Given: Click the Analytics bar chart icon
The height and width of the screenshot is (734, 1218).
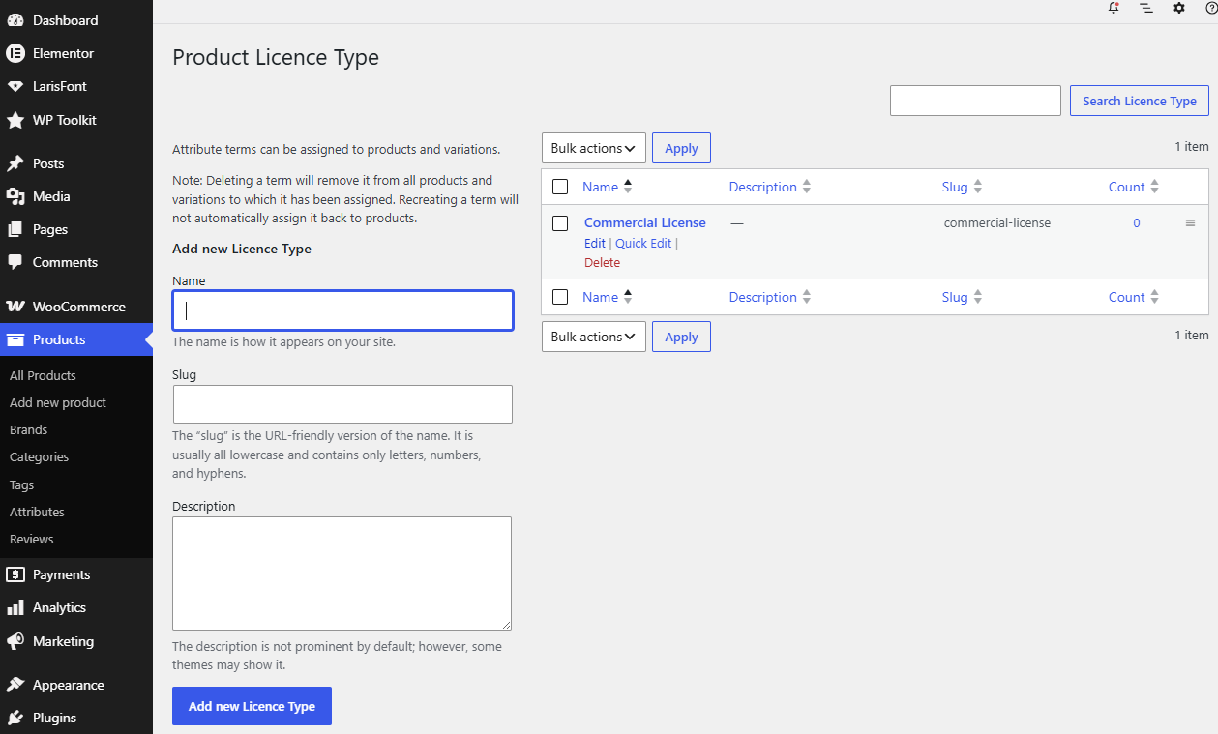Looking at the screenshot, I should [x=15, y=607].
